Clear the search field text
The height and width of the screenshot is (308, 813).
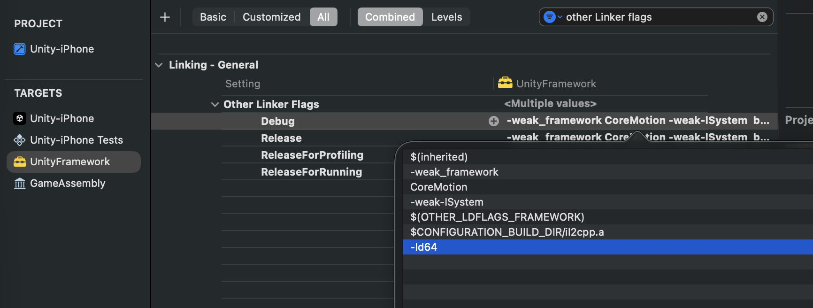(762, 17)
